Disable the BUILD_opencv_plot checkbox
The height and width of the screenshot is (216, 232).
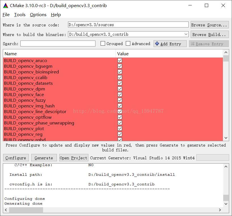click(x=120, y=128)
